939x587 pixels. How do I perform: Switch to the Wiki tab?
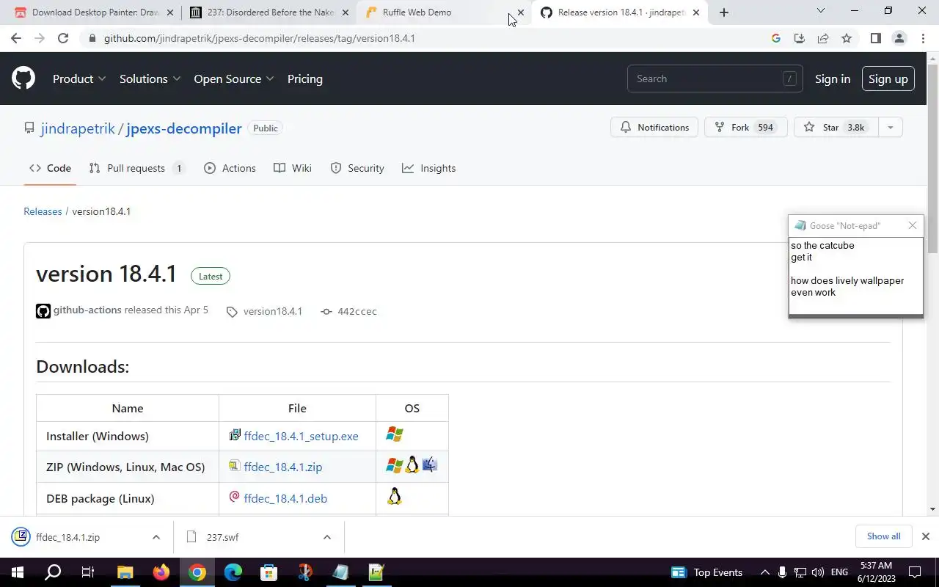click(293, 168)
